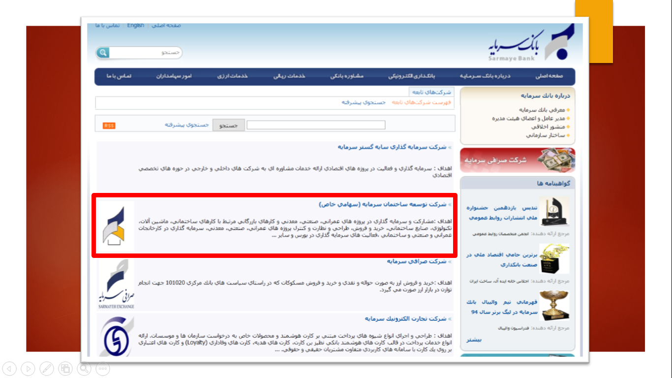Open صفحه اصلی in the blue navigation bar
Viewport: 672px width, 378px height.
tap(549, 76)
